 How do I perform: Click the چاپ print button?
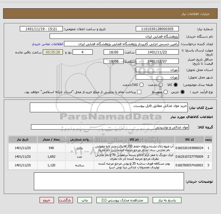[x=85, y=200]
